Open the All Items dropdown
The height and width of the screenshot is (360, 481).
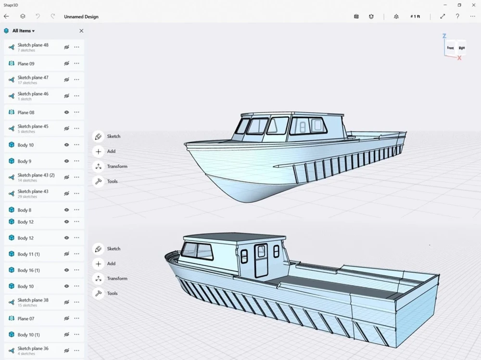click(x=22, y=31)
